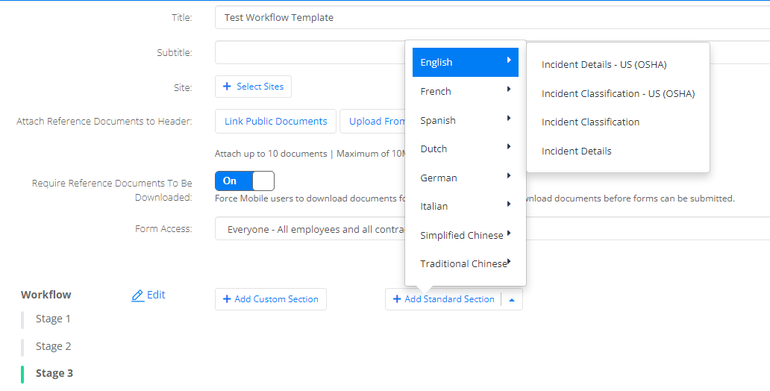Expand the Simplified Chinese submenu arrow

coord(509,233)
